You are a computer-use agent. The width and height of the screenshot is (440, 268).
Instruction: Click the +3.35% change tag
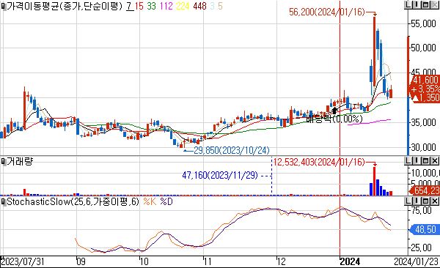click(x=425, y=89)
